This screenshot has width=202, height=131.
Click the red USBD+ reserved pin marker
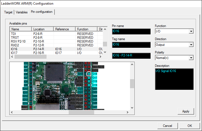pyautogui.click(x=85, y=107)
